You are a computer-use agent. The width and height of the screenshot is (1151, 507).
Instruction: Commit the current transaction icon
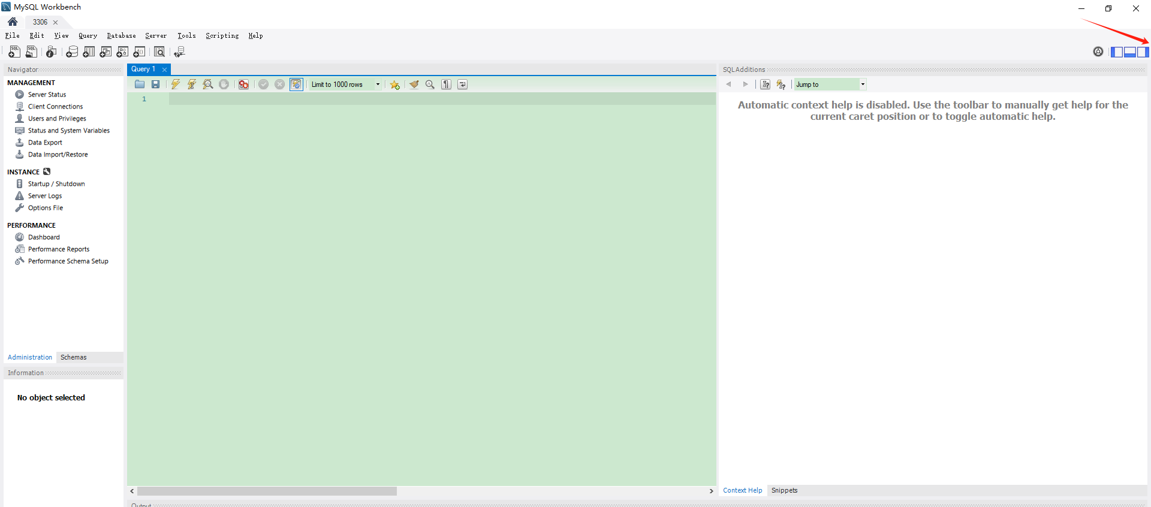[x=264, y=84]
